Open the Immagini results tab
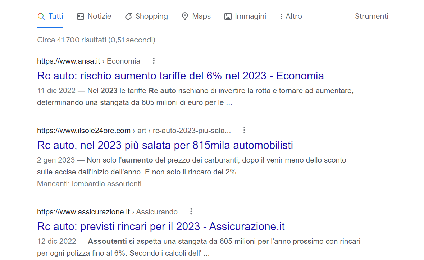Screen dimensions: 424x260 pyautogui.click(x=250, y=16)
